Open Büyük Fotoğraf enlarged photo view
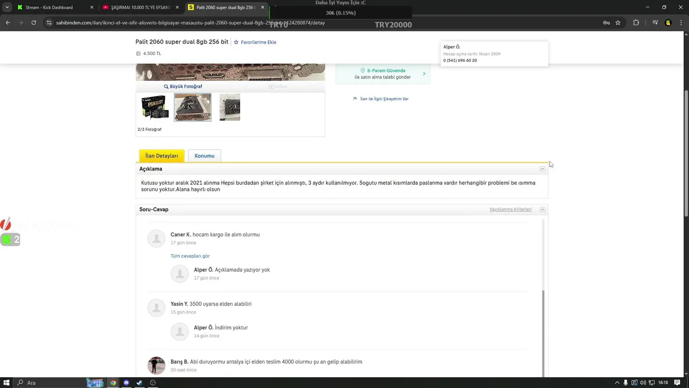The image size is (689, 388). click(x=183, y=86)
